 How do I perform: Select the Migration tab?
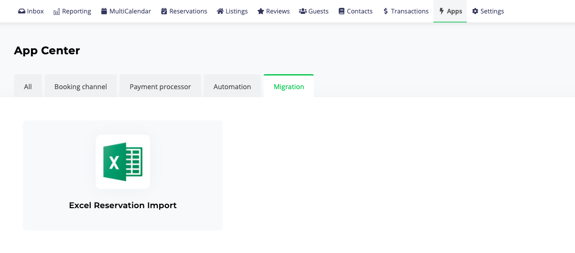(x=289, y=87)
